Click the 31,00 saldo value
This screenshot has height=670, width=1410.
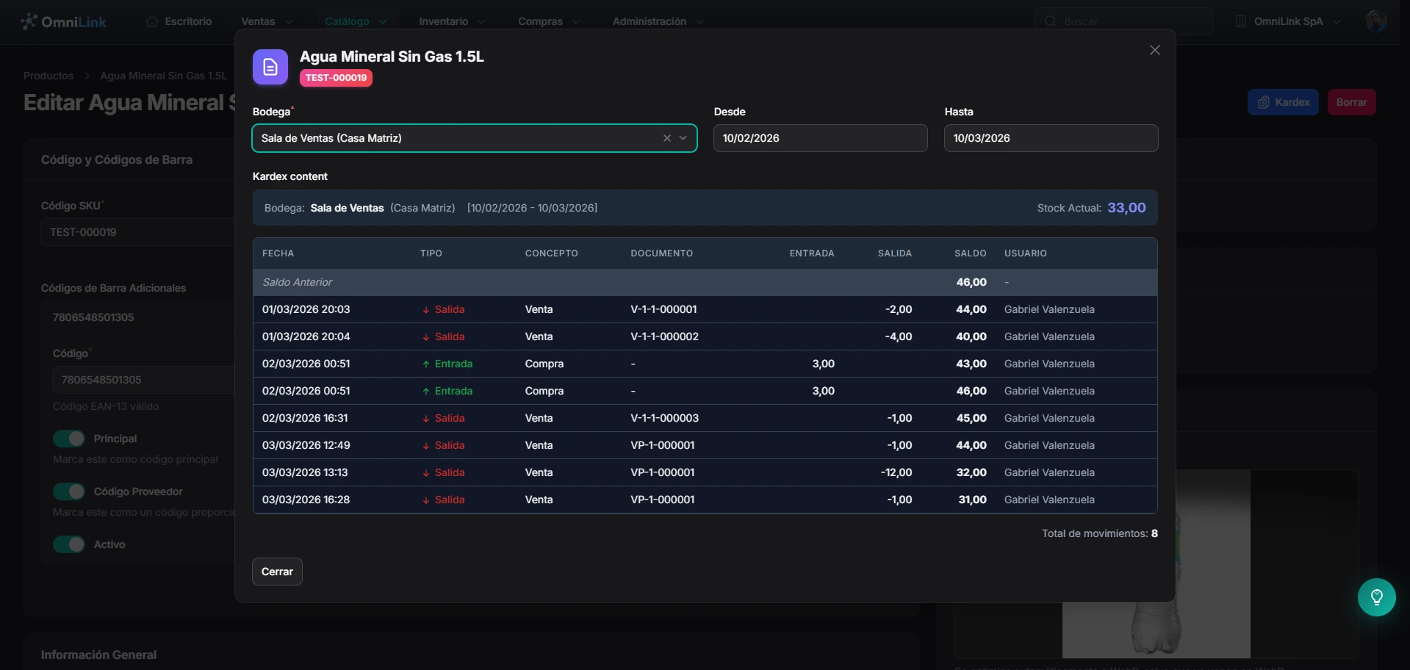point(973,500)
